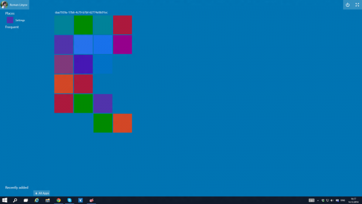Launch Internet Explorer from taskbar
The width and height of the screenshot is (362, 204).
tap(36, 200)
